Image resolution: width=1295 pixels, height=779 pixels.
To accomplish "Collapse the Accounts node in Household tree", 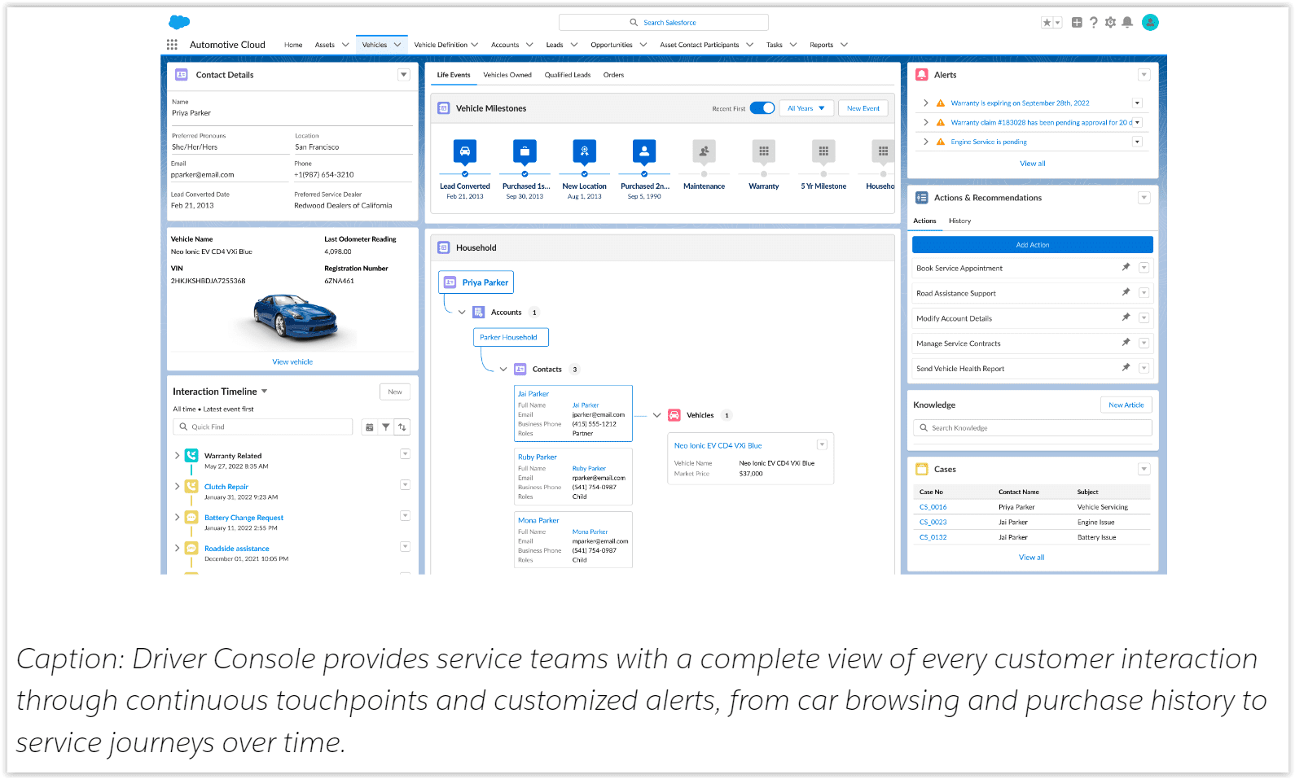I will click(462, 313).
